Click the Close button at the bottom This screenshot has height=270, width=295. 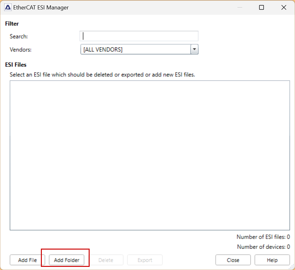click(x=233, y=260)
